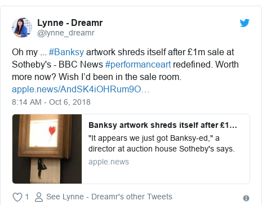This screenshot has width=262, height=205.
Task: Open the #performanceart hashtag link
Action: pos(138,64)
